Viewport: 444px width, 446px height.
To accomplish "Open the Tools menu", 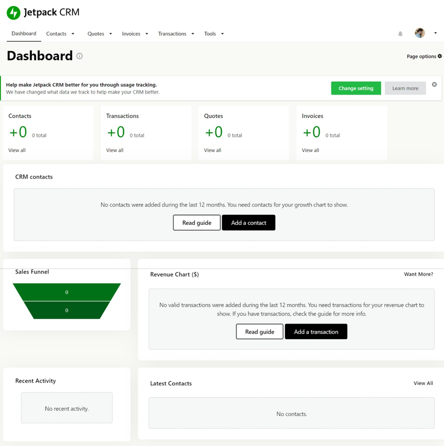I will coord(210,34).
